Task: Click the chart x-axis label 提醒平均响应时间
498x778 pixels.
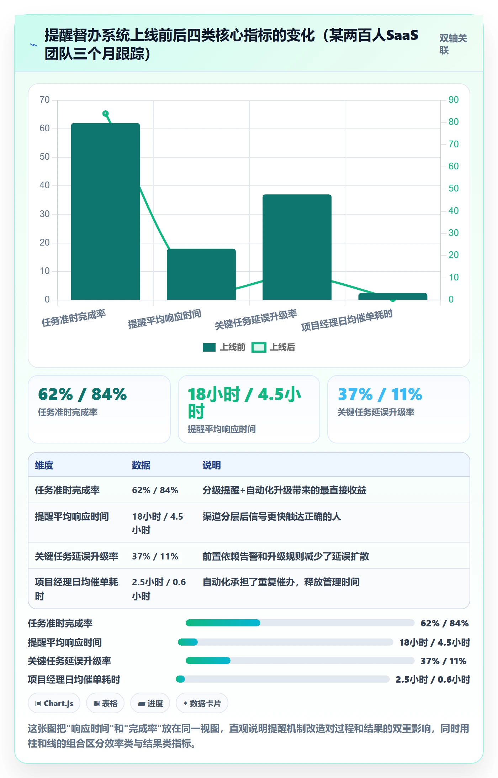Action: click(x=165, y=319)
